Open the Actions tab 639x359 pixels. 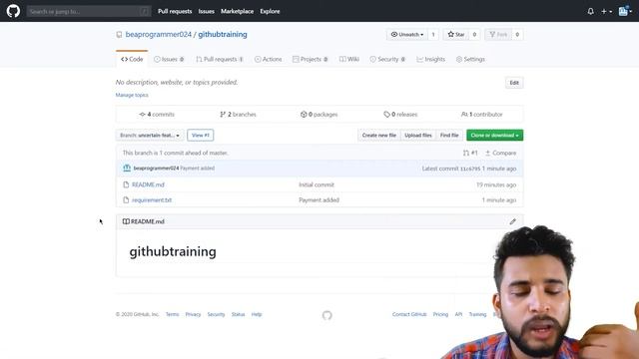click(x=268, y=59)
